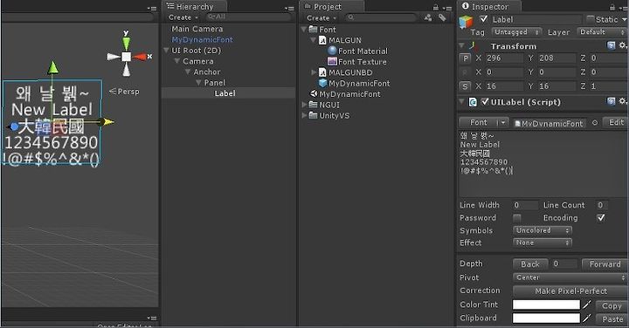Image resolution: width=629 pixels, height=328 pixels.
Task: Disable the UILabel script checkbox
Action: click(x=485, y=102)
